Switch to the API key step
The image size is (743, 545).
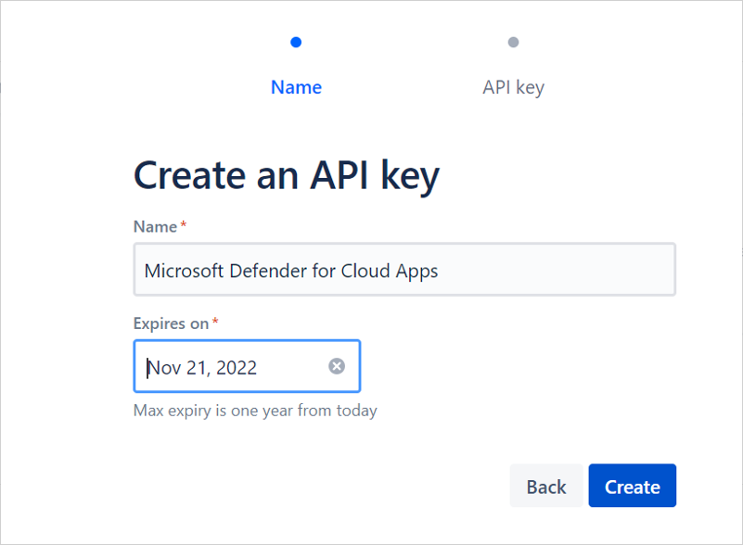pos(513,86)
